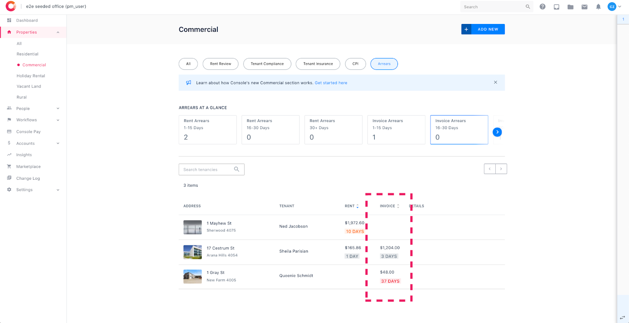The height and width of the screenshot is (323, 629).
Task: Click the inbox tray icon in header
Action: 557,7
